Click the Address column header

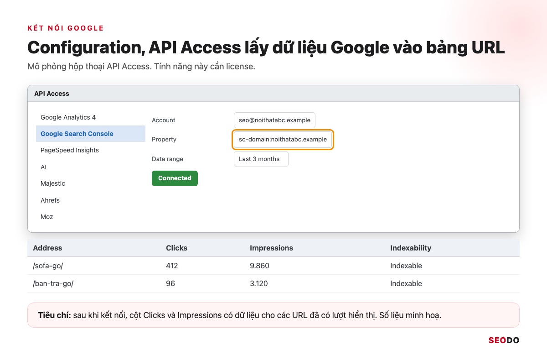tap(47, 248)
